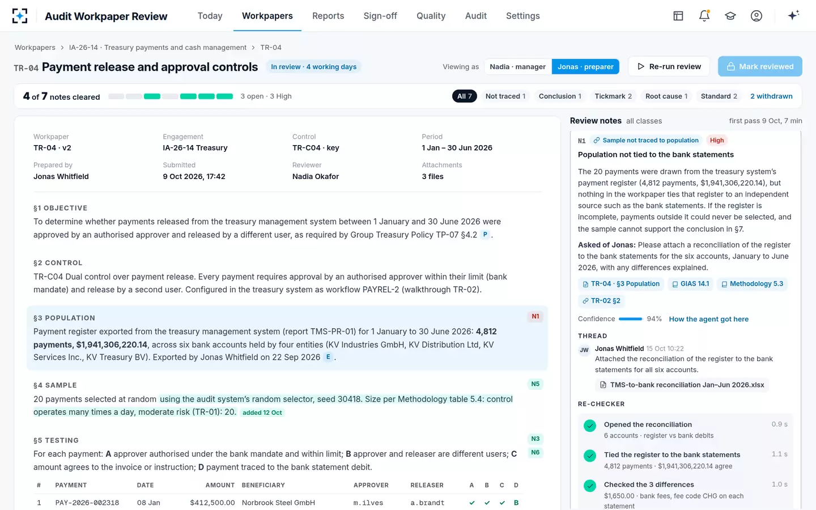
Task: Open 'How the agent got here' link
Action: [708, 319]
